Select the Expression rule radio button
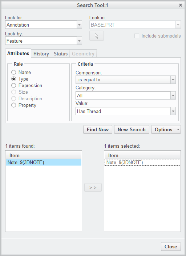 coord(14,85)
